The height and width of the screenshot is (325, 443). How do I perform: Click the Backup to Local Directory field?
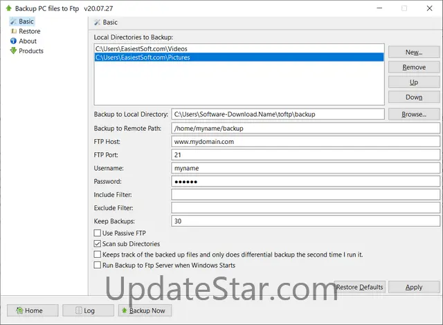(278, 114)
